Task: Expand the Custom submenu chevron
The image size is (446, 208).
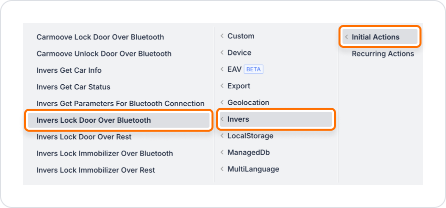Action: [222, 36]
